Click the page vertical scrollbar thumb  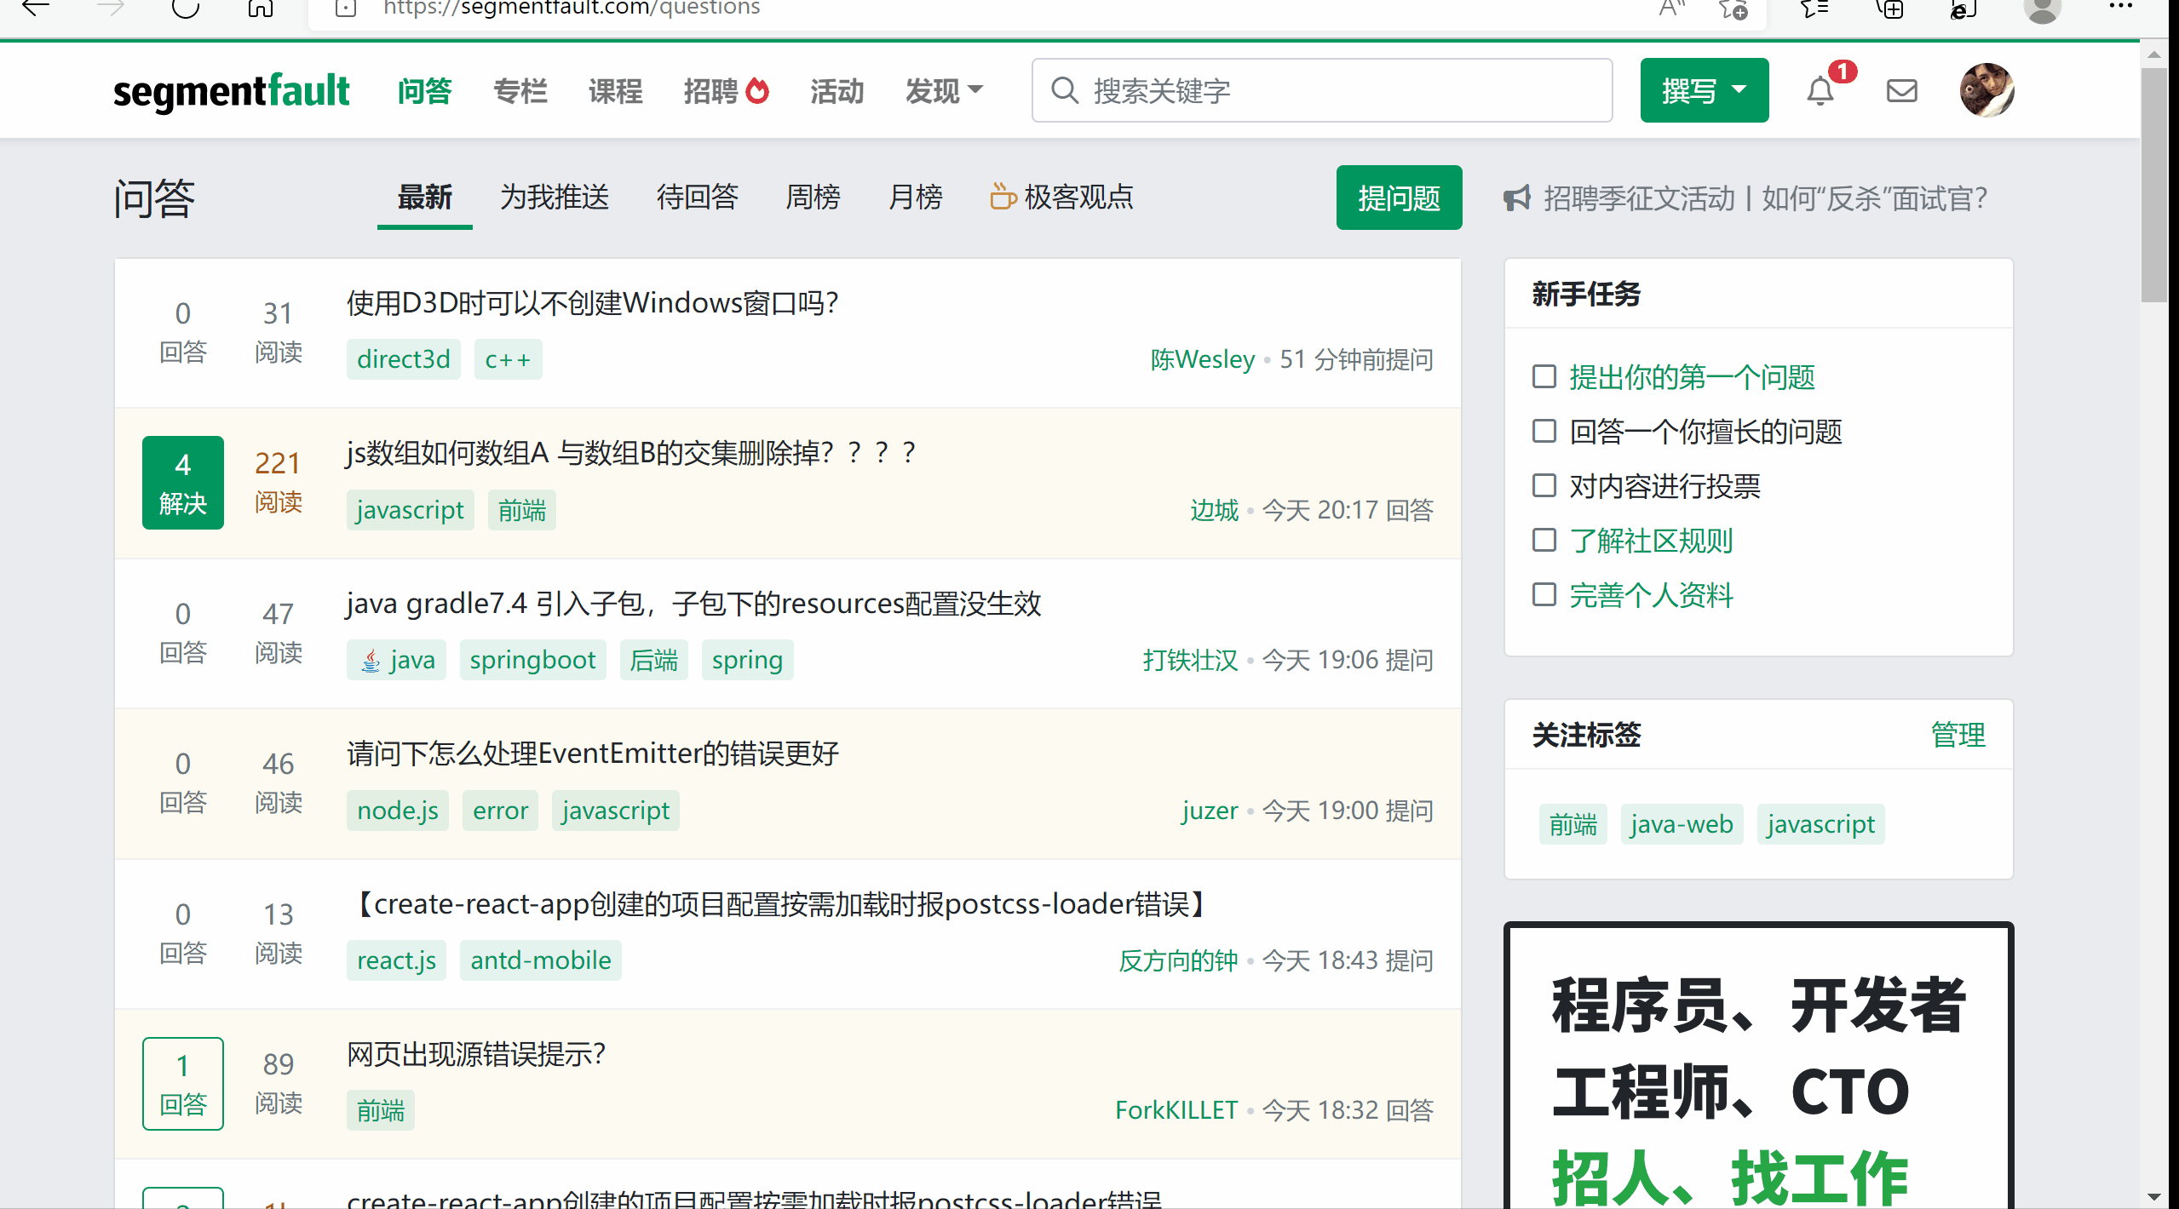point(2153,183)
